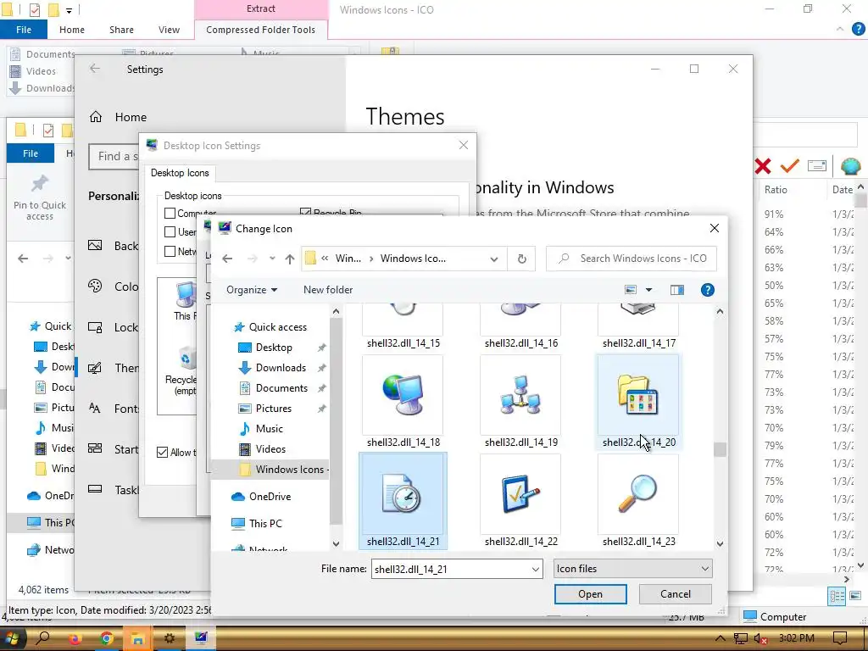
Task: Open Settings gear from the taskbar
Action: click(170, 638)
